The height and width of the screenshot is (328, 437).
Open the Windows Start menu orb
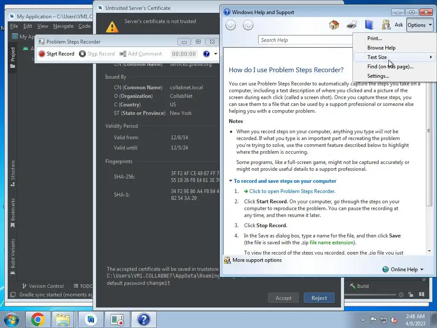(x=12, y=319)
